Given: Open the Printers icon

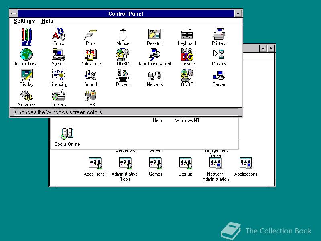Looking at the screenshot, I should (x=219, y=37).
